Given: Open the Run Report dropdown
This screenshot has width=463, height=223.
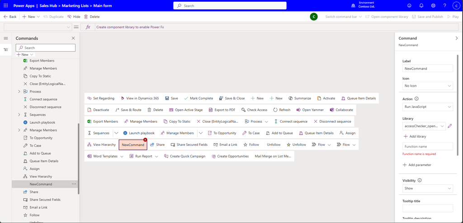Looking at the screenshot, I should tap(156, 156).
